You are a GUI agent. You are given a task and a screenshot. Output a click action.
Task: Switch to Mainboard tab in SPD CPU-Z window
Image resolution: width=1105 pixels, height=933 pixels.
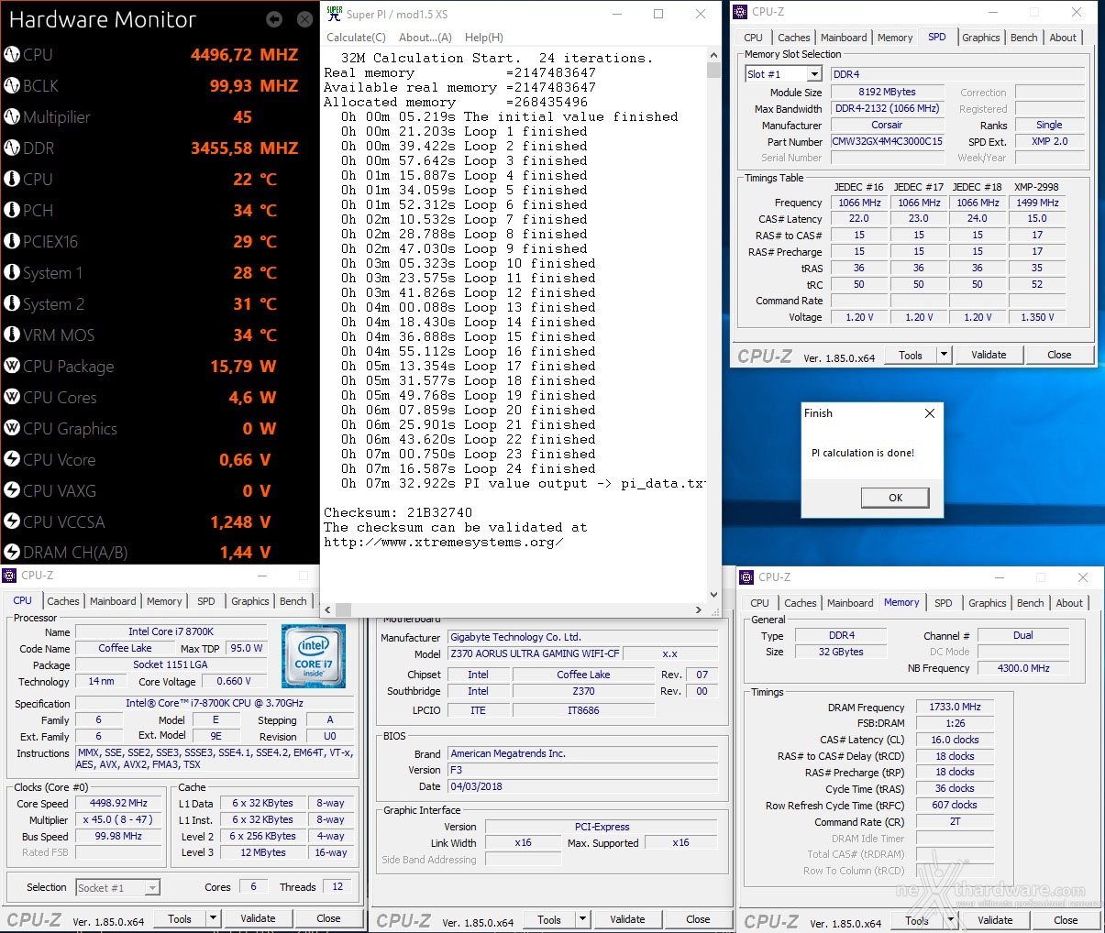(x=844, y=38)
